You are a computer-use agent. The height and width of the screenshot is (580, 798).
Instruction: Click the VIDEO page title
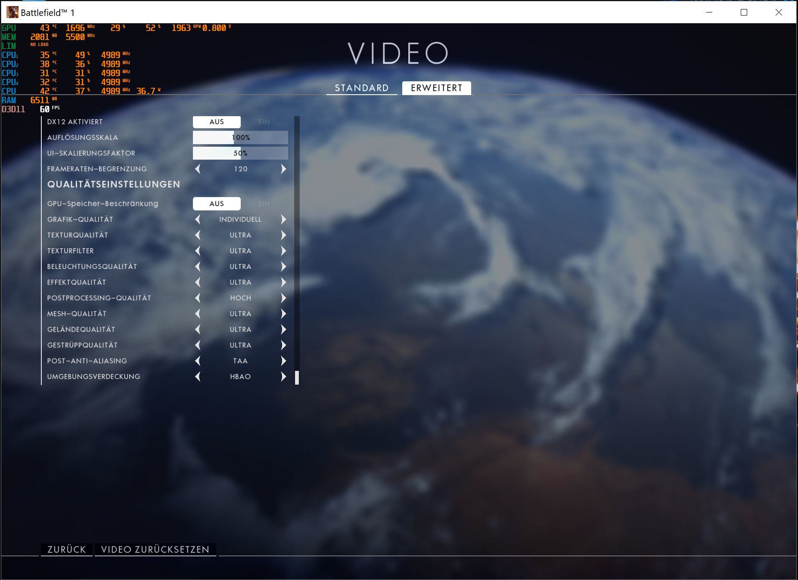[398, 53]
